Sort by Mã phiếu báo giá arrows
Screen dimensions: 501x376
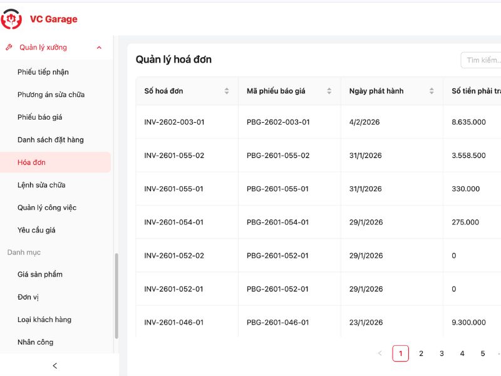[x=329, y=91]
